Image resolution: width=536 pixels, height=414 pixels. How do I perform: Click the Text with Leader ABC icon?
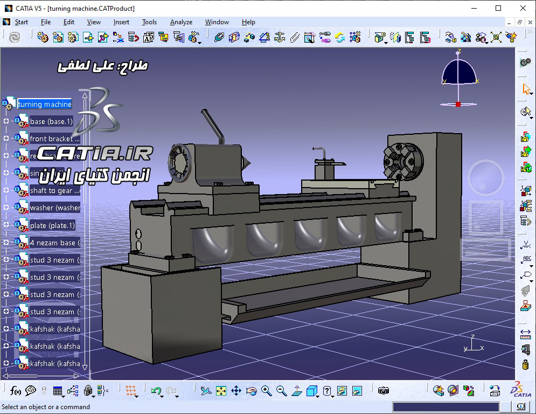[526, 260]
